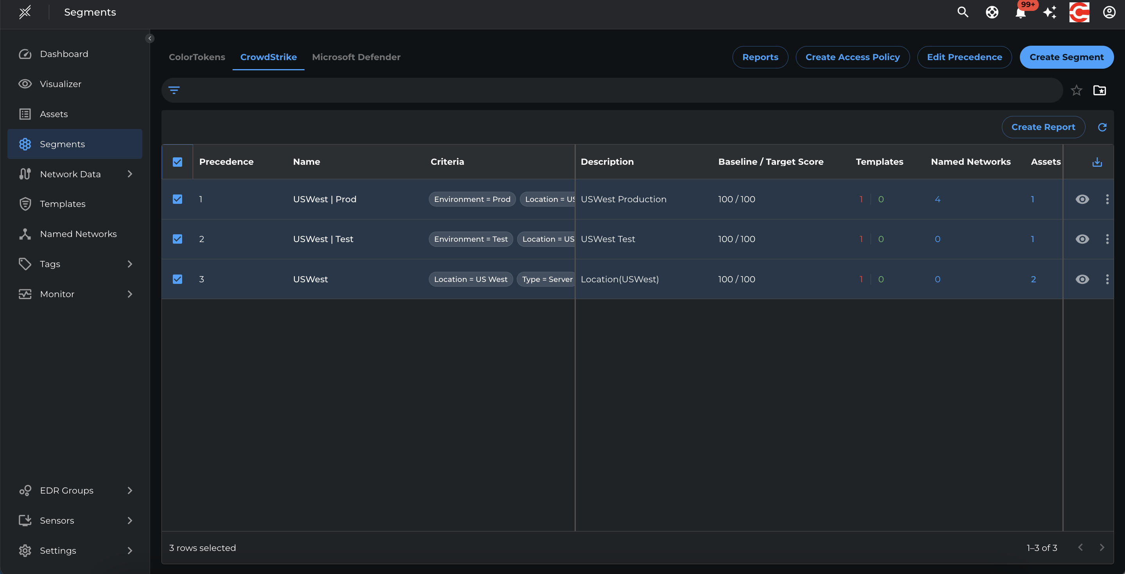This screenshot has height=574, width=1125.
Task: Click the AI sparkle assistant icon
Action: [1050, 12]
